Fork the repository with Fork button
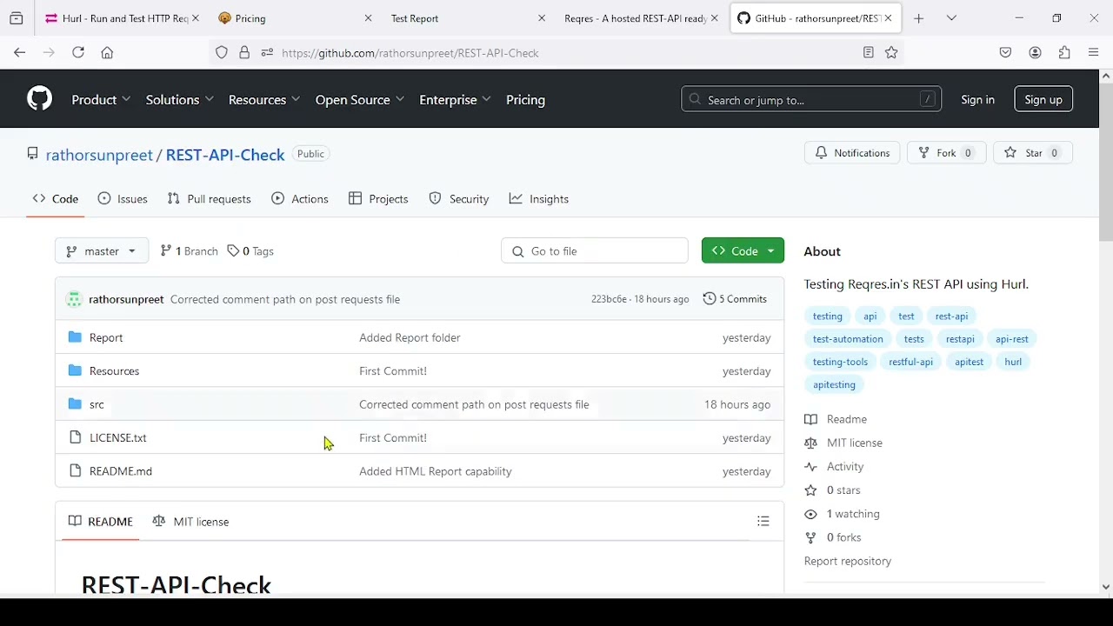Screen dimensions: 1113x626 point(947,153)
